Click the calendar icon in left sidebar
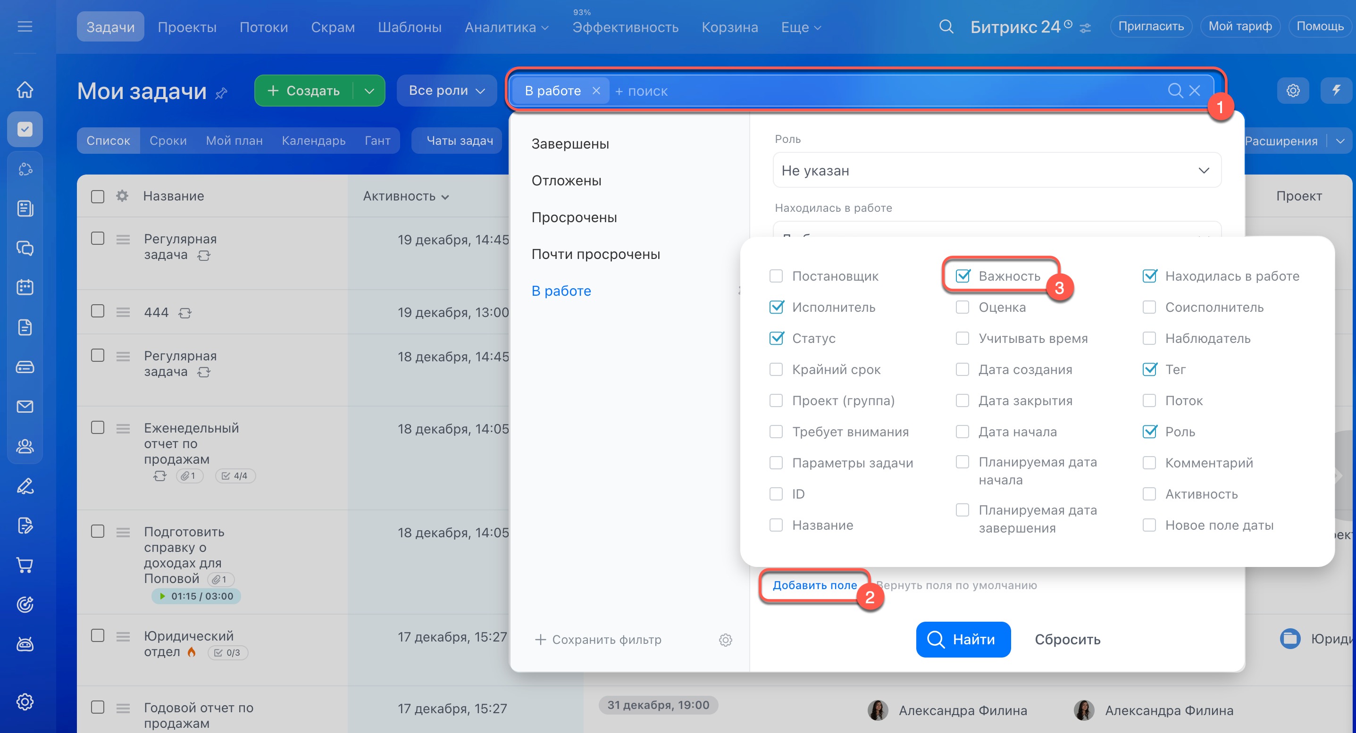This screenshot has width=1356, height=733. coord(25,287)
